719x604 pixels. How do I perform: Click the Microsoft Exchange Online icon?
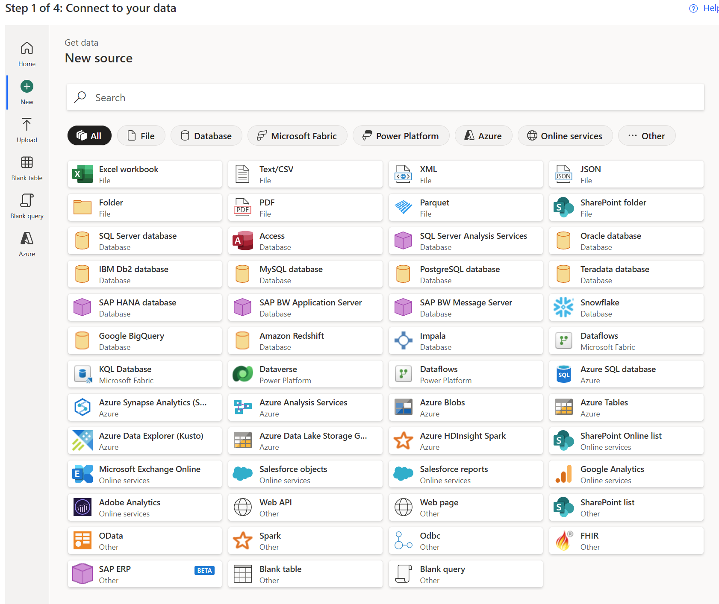[x=83, y=474]
